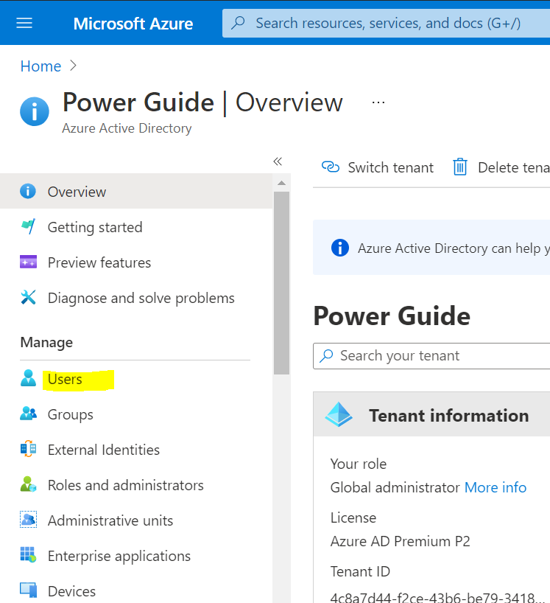Click the Global administrator role text
Viewport: 550px width, 603px height.
pos(395,487)
